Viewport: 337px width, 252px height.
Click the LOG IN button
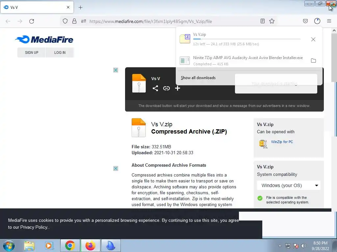click(60, 52)
